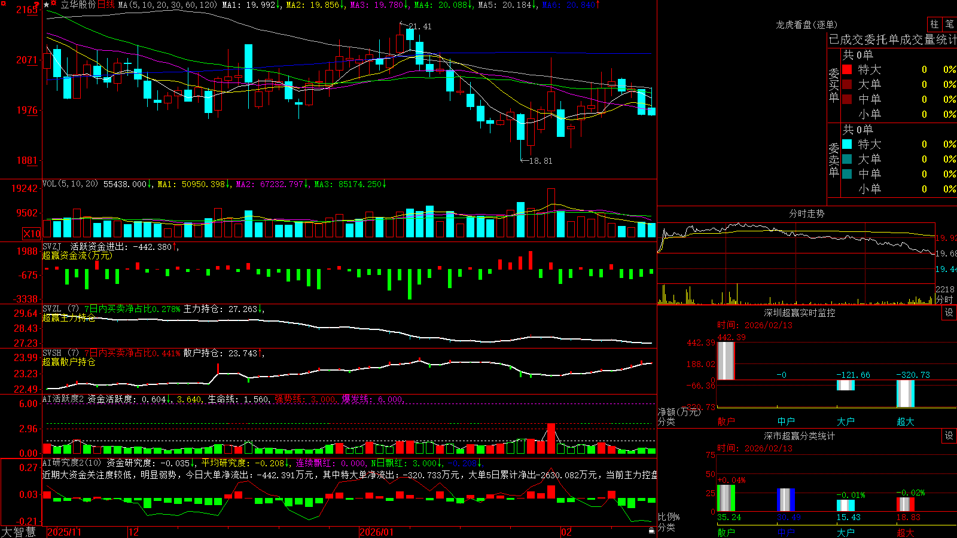Click the 深圳超赢实时监控 title
This screenshot has width=957, height=538.
point(799,313)
